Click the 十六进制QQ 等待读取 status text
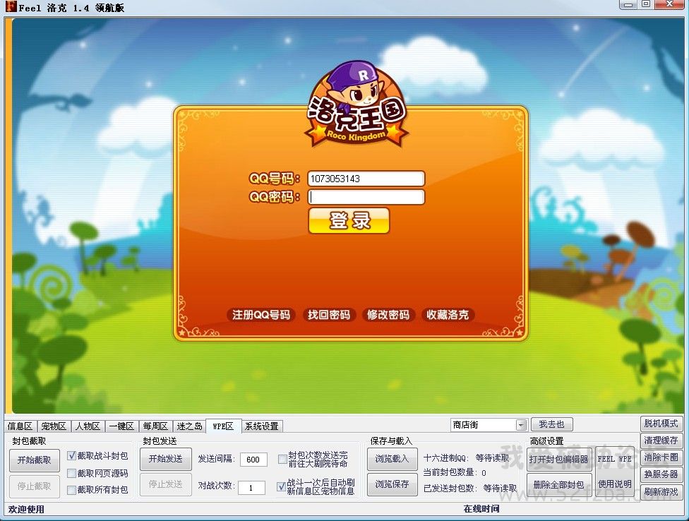Screen dimensions: 689x521 click(x=466, y=457)
